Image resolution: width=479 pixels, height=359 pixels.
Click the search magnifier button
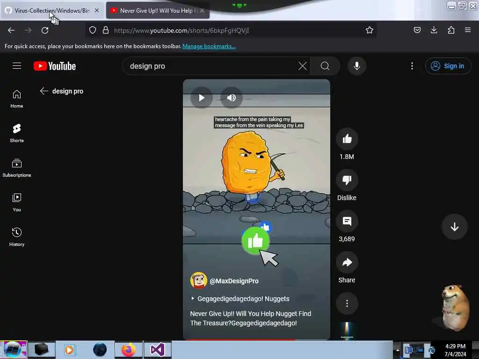325,66
